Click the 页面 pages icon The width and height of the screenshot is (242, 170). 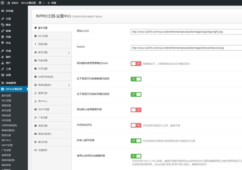(x=3, y=37)
